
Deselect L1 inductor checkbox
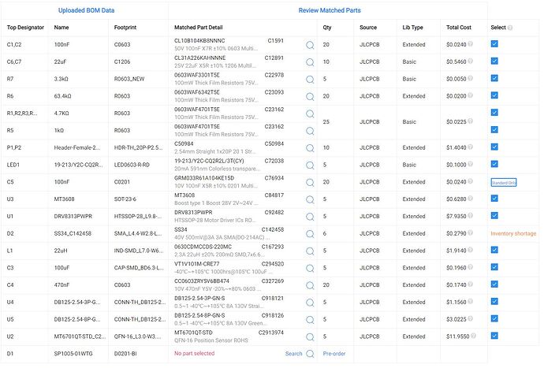pyautogui.click(x=494, y=250)
